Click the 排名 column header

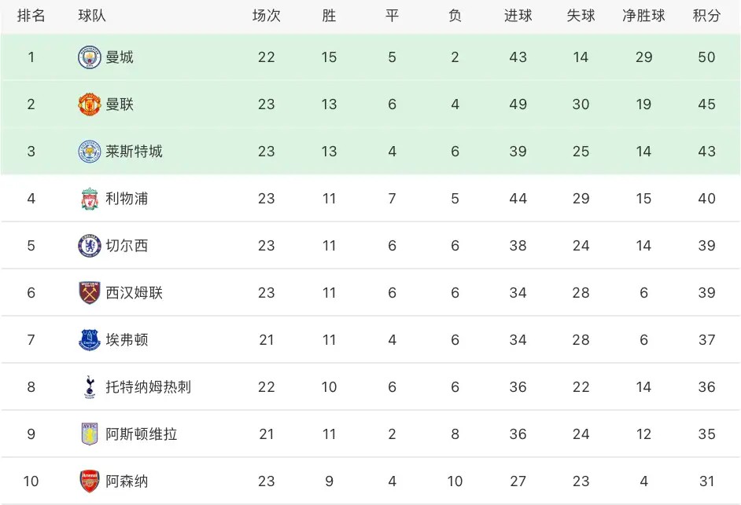(31, 16)
